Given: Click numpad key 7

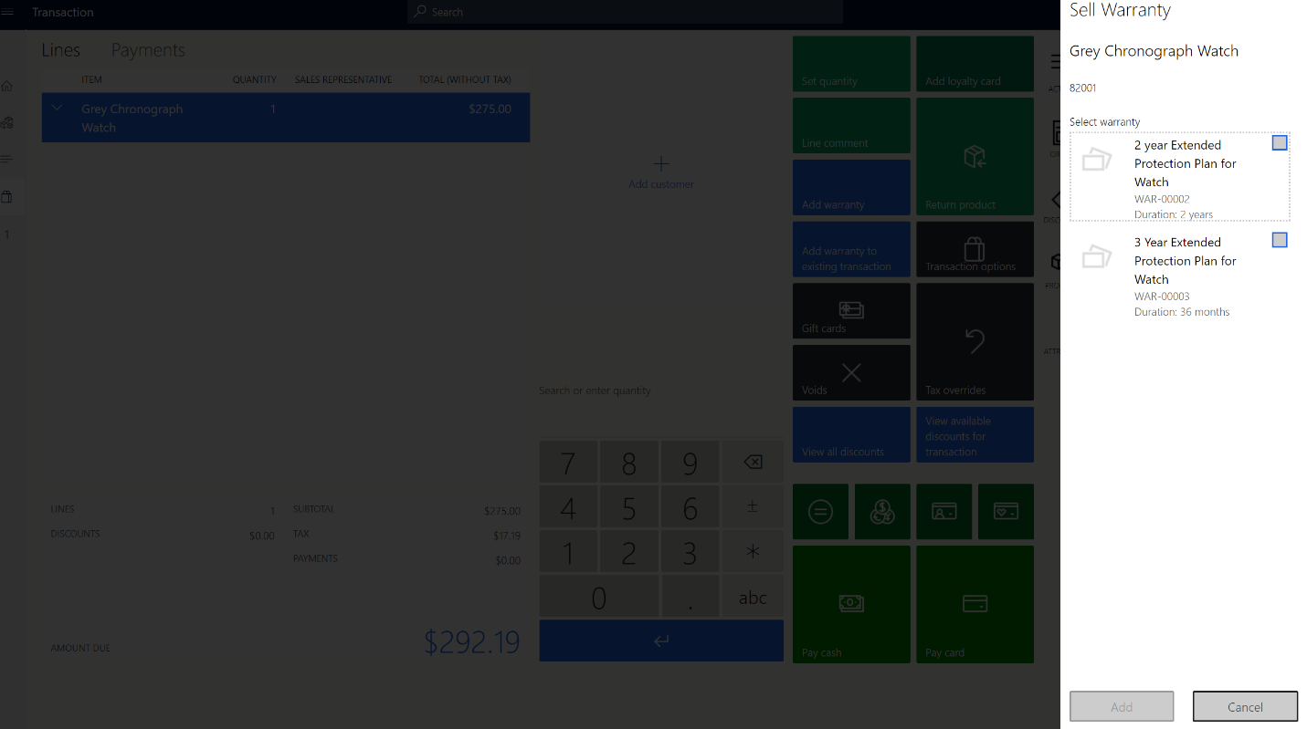Looking at the screenshot, I should pyautogui.click(x=568, y=463).
